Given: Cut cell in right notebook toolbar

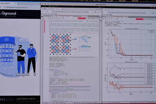Looking at the screenshot, I should pos(103,19).
